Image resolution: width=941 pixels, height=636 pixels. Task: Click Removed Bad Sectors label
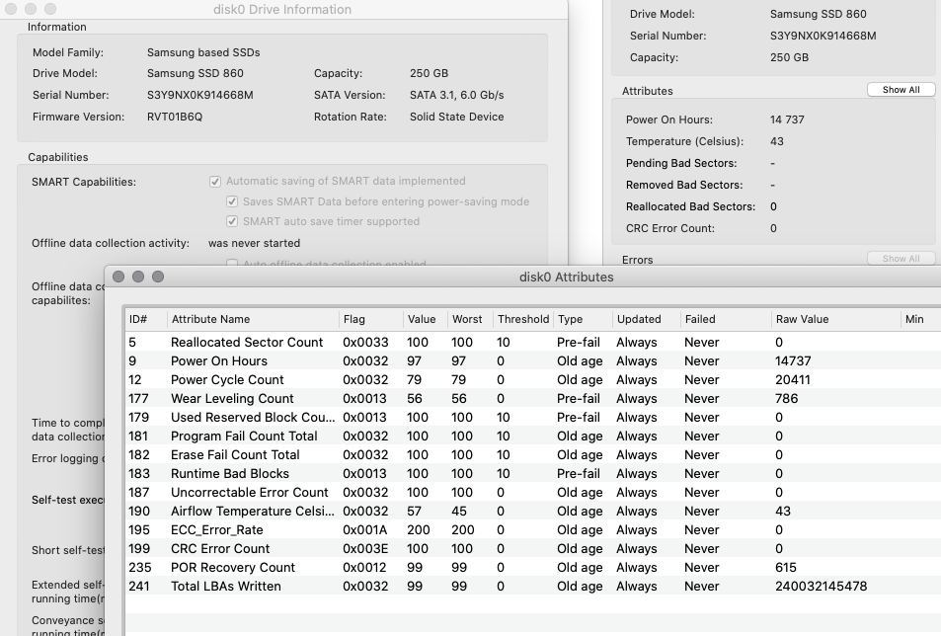pos(684,185)
